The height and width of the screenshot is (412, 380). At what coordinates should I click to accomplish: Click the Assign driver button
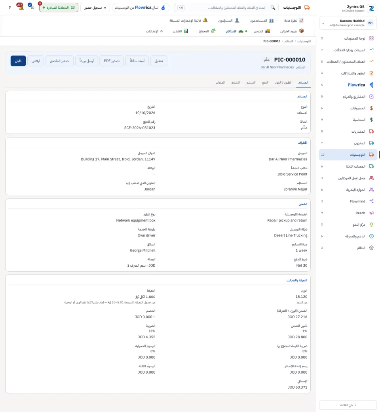tap(137, 61)
